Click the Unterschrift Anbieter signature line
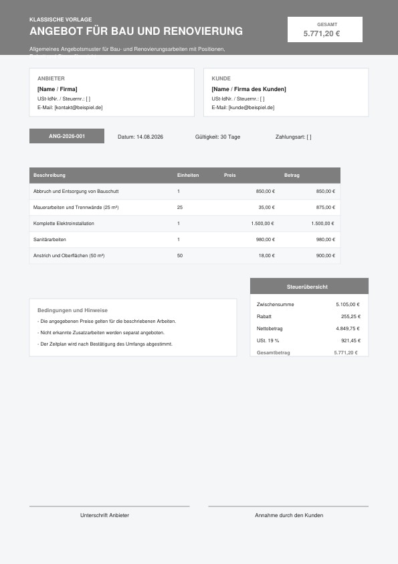The width and height of the screenshot is (398, 564). pyautogui.click(x=109, y=506)
